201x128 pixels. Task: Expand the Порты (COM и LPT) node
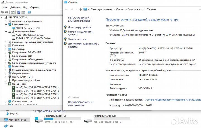[x=6, y=77]
